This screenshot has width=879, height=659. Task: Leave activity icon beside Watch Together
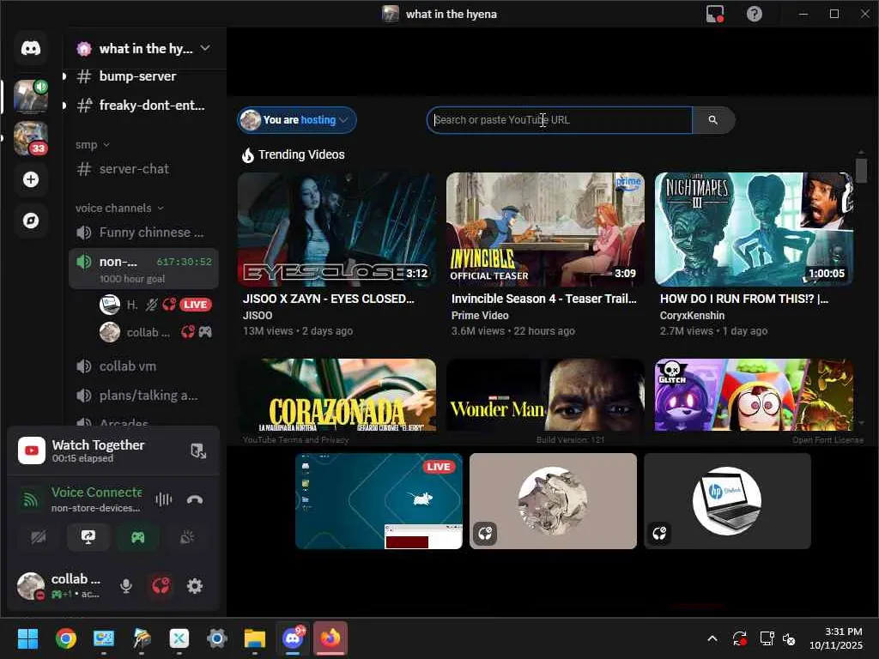[198, 450]
